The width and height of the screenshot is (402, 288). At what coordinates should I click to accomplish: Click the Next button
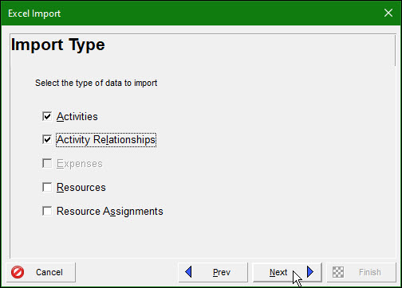click(287, 272)
